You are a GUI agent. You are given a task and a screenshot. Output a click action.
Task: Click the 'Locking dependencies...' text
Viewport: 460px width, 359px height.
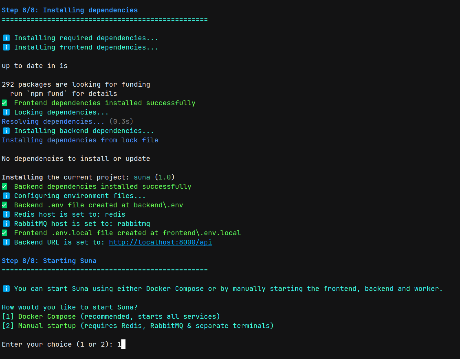coord(62,112)
